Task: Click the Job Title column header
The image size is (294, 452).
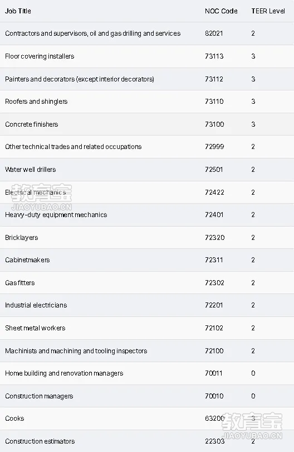Action: click(18, 11)
